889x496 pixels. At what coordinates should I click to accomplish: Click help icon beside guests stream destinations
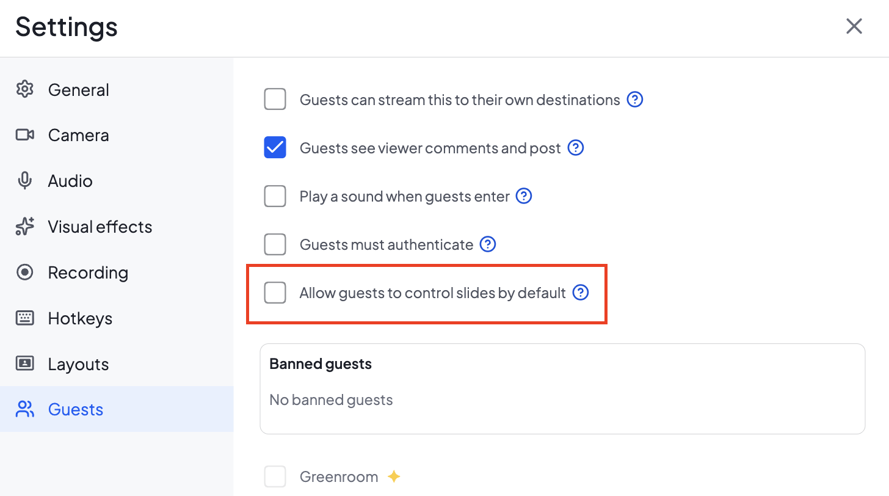[x=635, y=100]
